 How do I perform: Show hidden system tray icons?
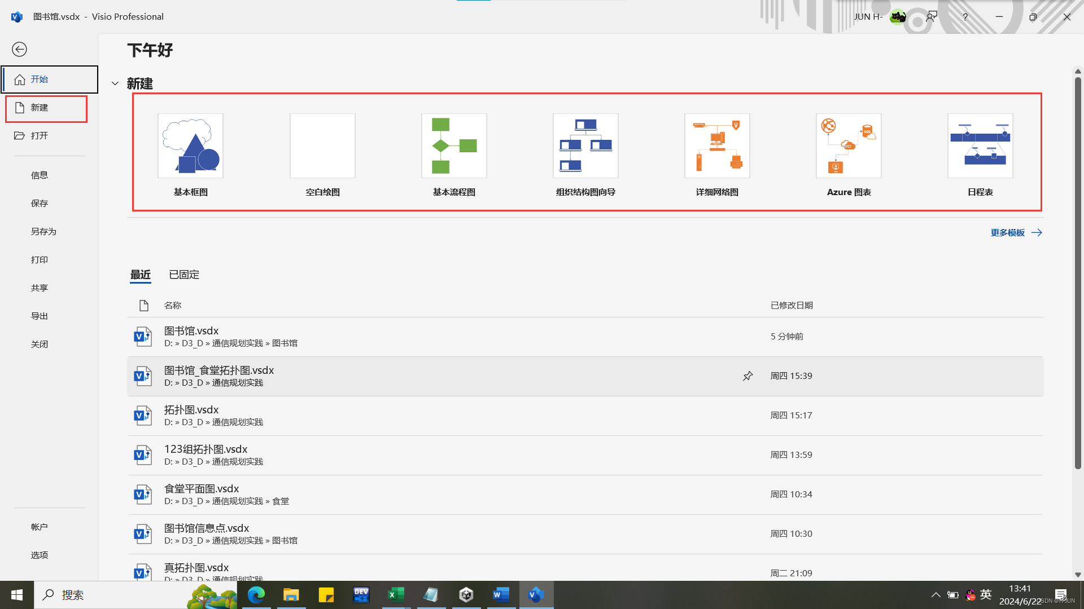tap(936, 595)
